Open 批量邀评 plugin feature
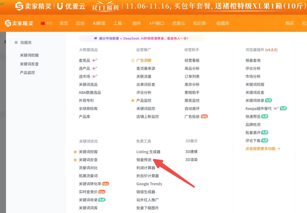 click(x=253, y=133)
